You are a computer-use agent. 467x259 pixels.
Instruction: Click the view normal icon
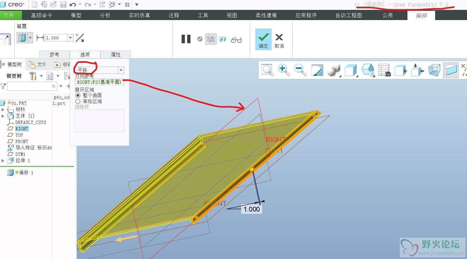(401, 70)
